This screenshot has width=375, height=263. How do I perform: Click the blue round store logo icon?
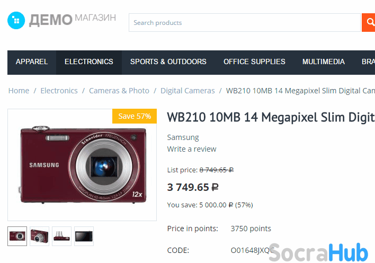[x=16, y=20]
